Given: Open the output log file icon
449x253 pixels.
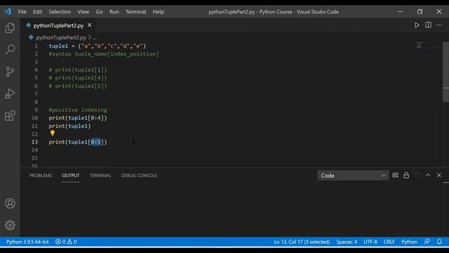Looking at the screenshot, I should click(x=417, y=175).
